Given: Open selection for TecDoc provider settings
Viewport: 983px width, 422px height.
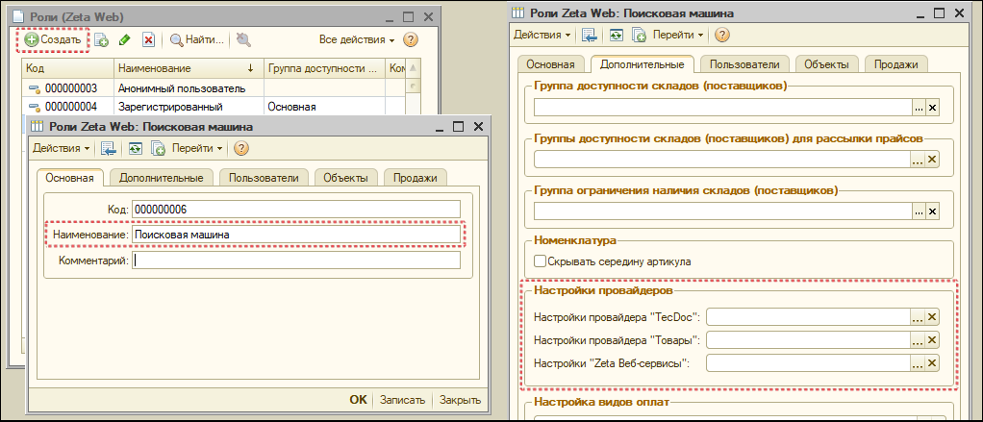Looking at the screenshot, I should [x=919, y=317].
